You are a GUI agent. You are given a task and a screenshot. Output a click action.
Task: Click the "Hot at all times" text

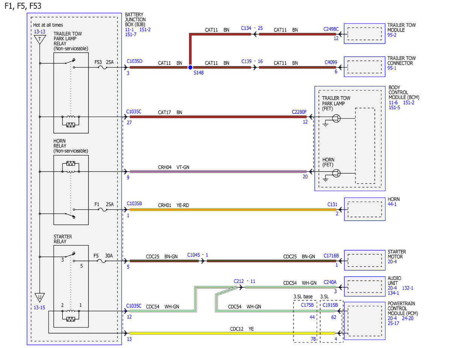48,25
